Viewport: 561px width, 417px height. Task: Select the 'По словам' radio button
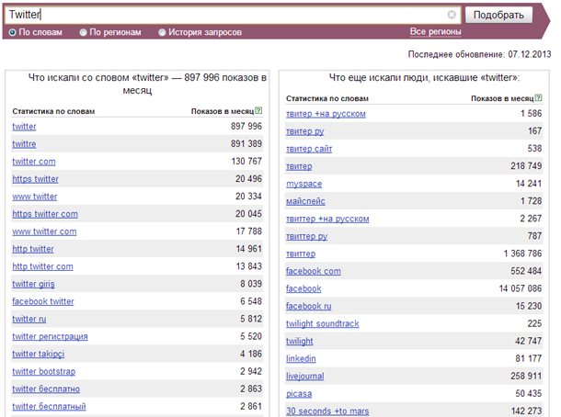13,32
